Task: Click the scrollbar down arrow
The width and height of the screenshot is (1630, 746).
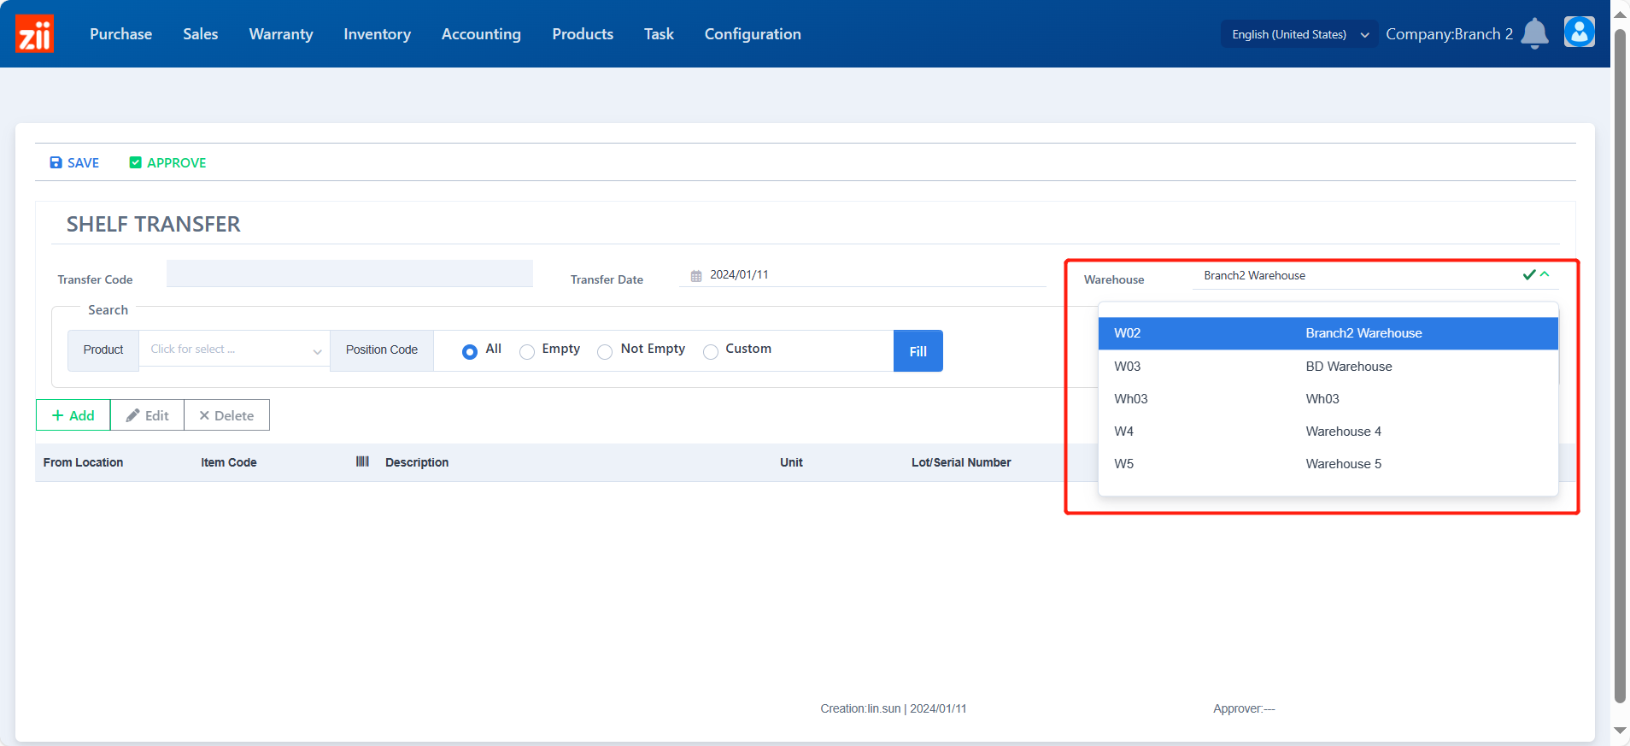Action: coord(1620,731)
